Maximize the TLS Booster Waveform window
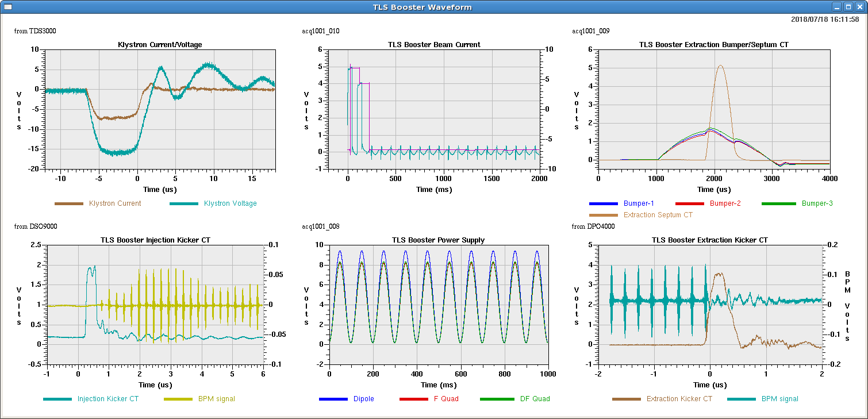The width and height of the screenshot is (868, 419). click(848, 7)
